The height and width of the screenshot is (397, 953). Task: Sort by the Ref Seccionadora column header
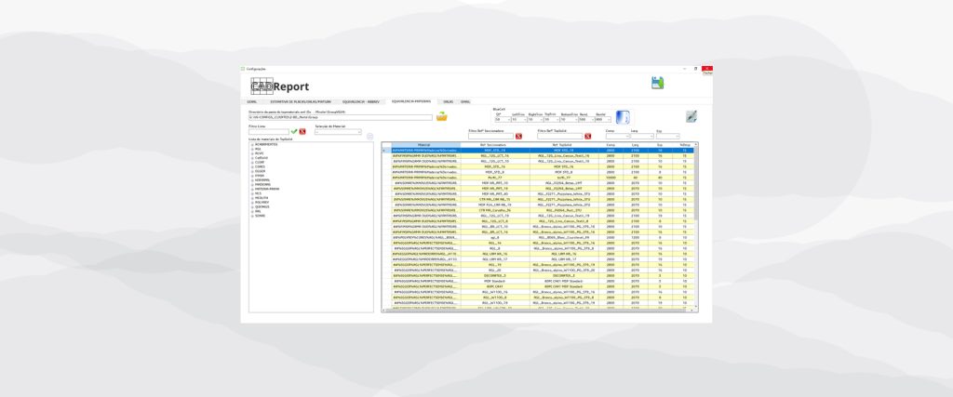pyautogui.click(x=494, y=145)
